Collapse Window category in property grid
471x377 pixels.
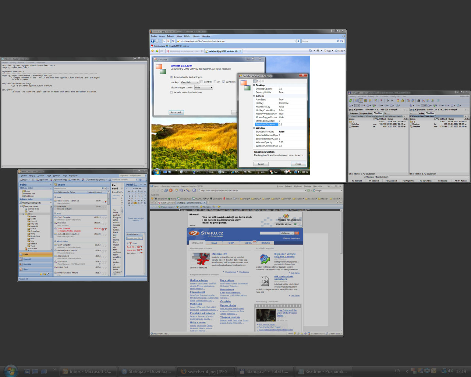coord(254,128)
